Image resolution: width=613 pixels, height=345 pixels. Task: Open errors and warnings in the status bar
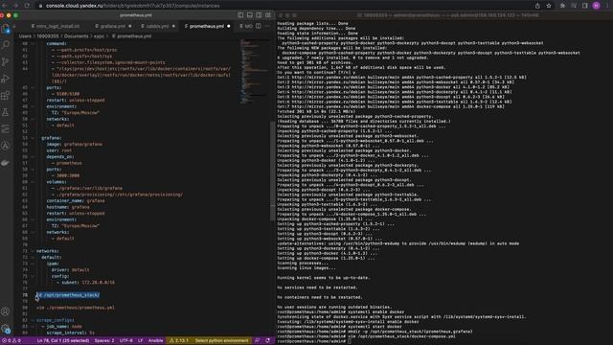point(11,341)
